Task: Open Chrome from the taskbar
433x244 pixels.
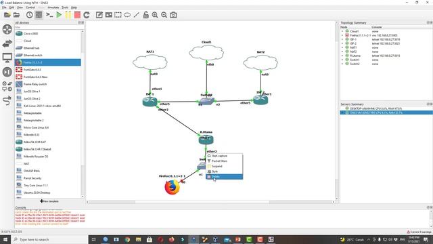Action: coord(127,239)
